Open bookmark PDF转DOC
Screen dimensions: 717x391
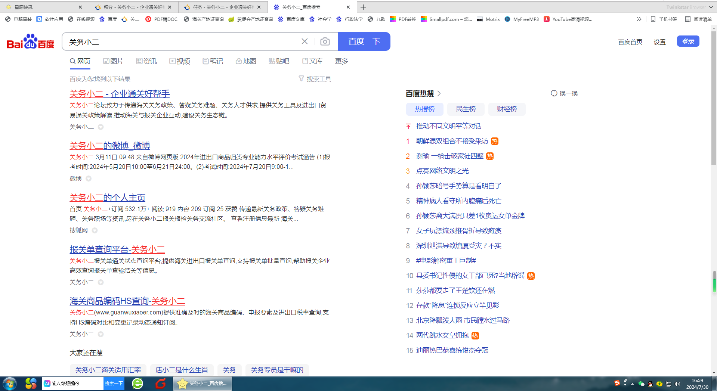[x=161, y=19]
